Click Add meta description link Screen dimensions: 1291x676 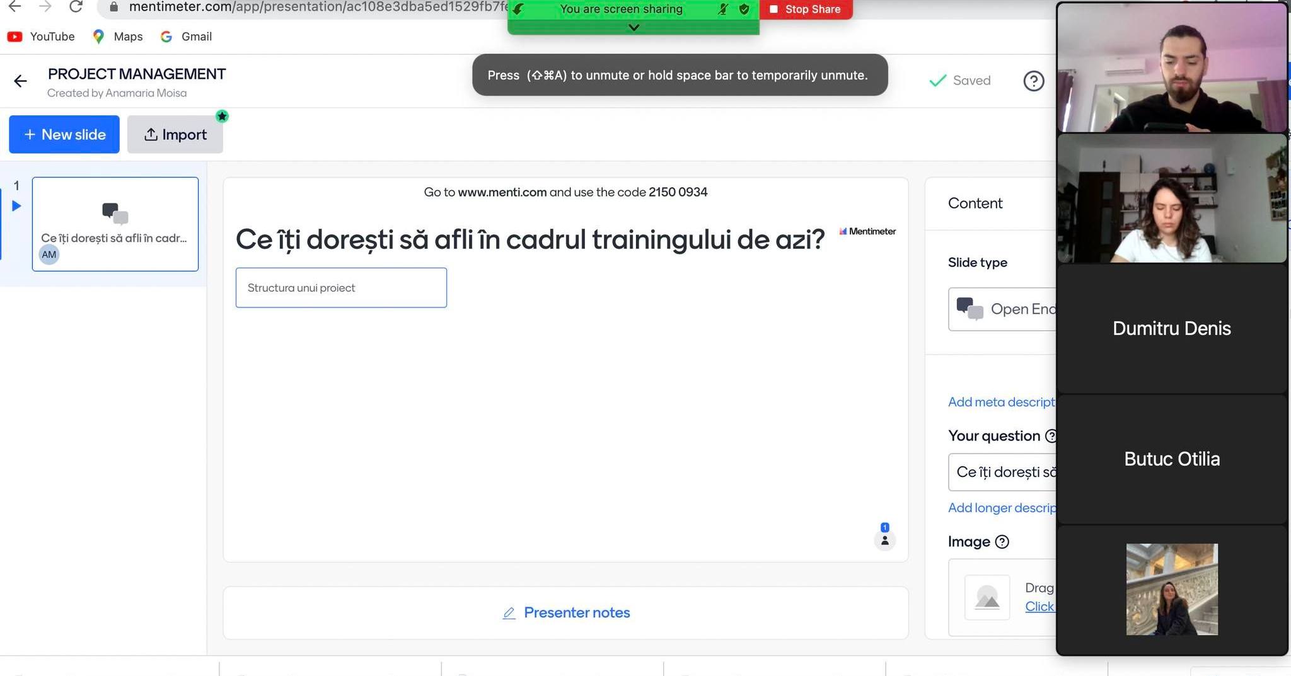[1001, 402]
